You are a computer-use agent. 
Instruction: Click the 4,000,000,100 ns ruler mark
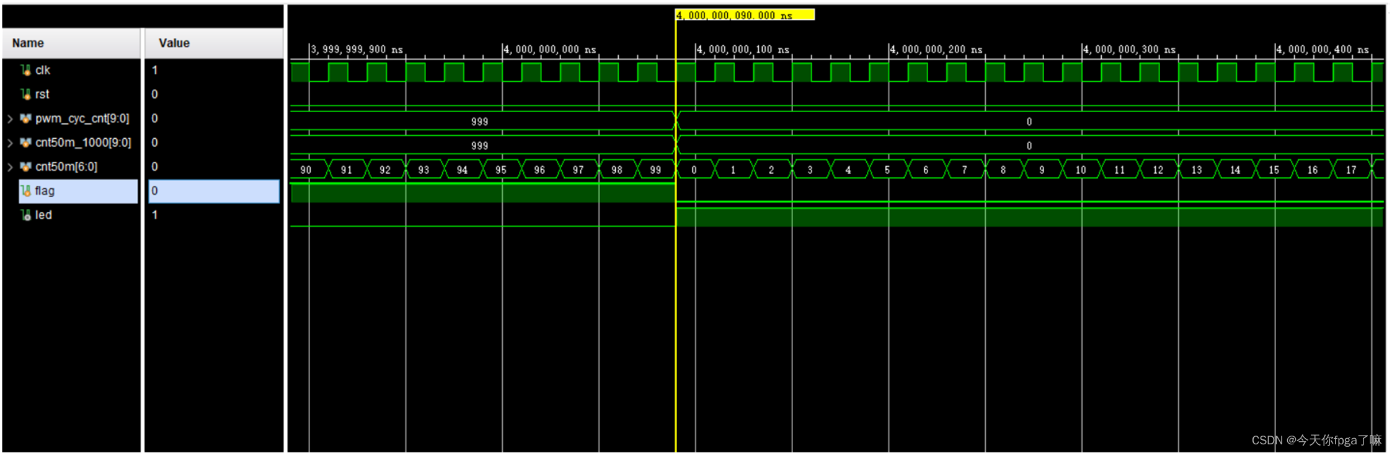(x=743, y=50)
